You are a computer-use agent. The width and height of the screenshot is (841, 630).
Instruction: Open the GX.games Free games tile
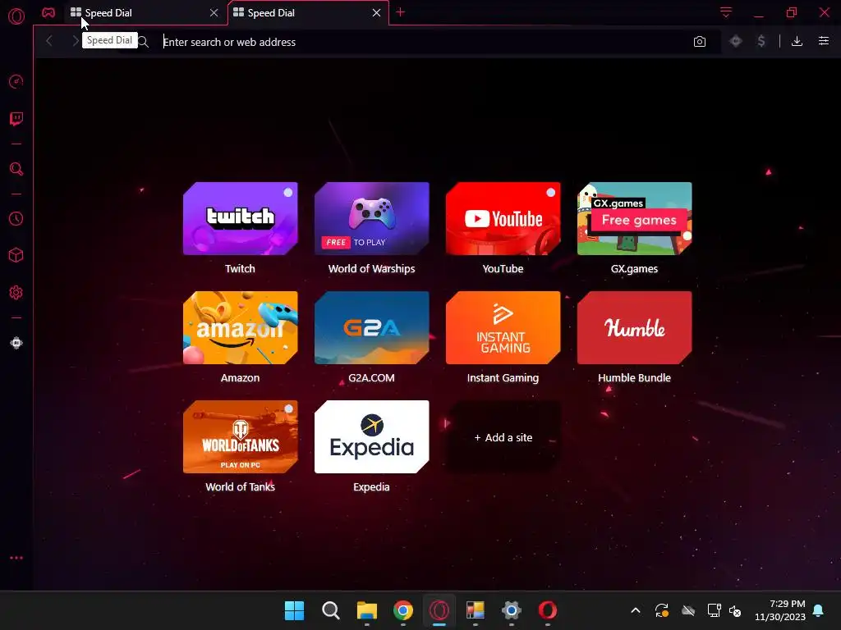[635, 218]
